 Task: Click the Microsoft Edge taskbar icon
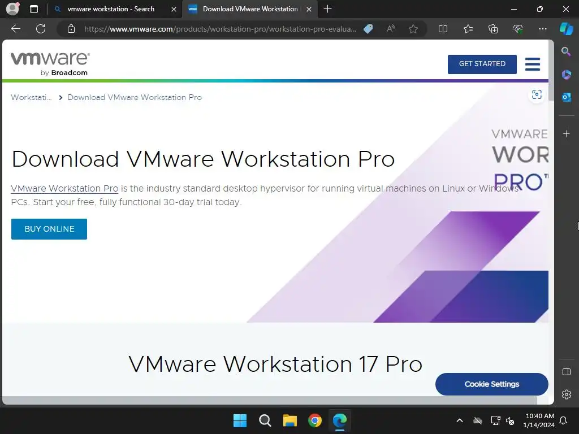(x=340, y=420)
